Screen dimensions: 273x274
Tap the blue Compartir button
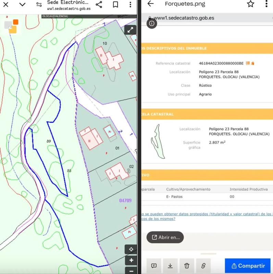tap(248, 266)
